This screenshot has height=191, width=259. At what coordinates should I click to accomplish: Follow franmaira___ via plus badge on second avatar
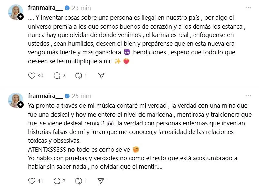pyautogui.click(x=21, y=105)
